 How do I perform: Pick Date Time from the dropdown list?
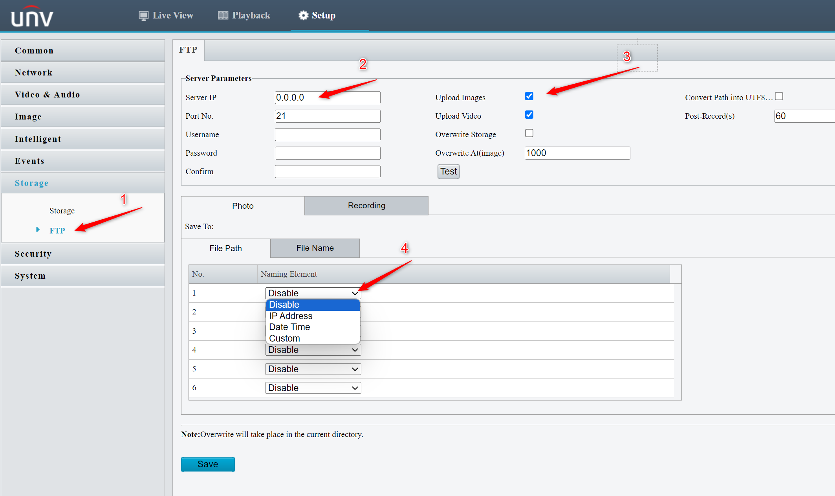[x=313, y=327]
